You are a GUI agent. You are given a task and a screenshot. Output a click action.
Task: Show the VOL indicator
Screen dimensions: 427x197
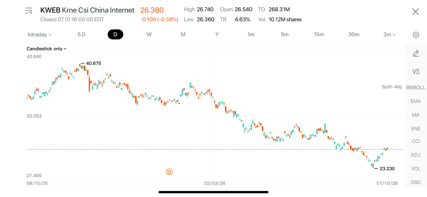pos(416,169)
